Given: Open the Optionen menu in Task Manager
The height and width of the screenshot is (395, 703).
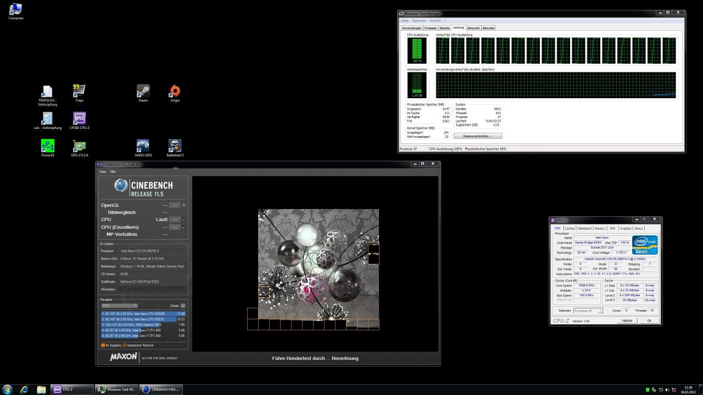Looking at the screenshot, I should coord(419,21).
